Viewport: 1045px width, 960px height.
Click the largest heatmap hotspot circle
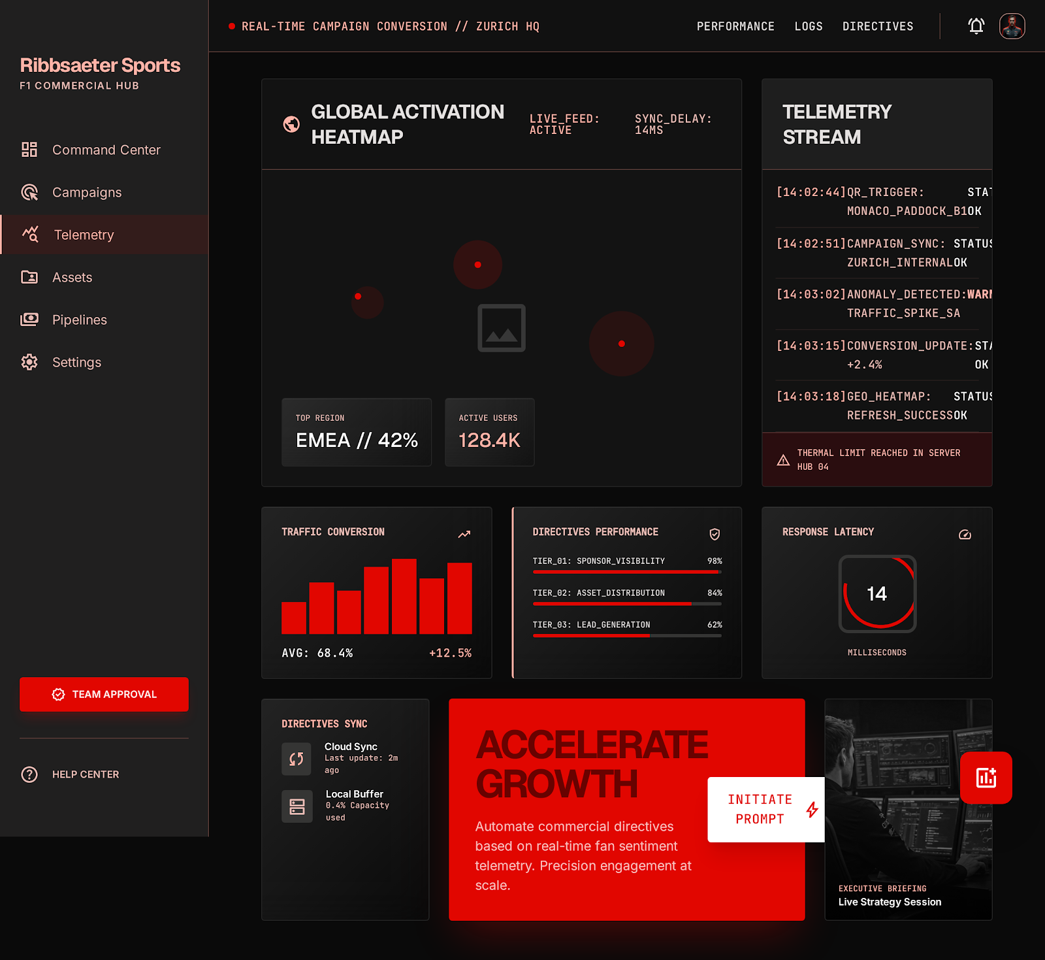pyautogui.click(x=622, y=344)
